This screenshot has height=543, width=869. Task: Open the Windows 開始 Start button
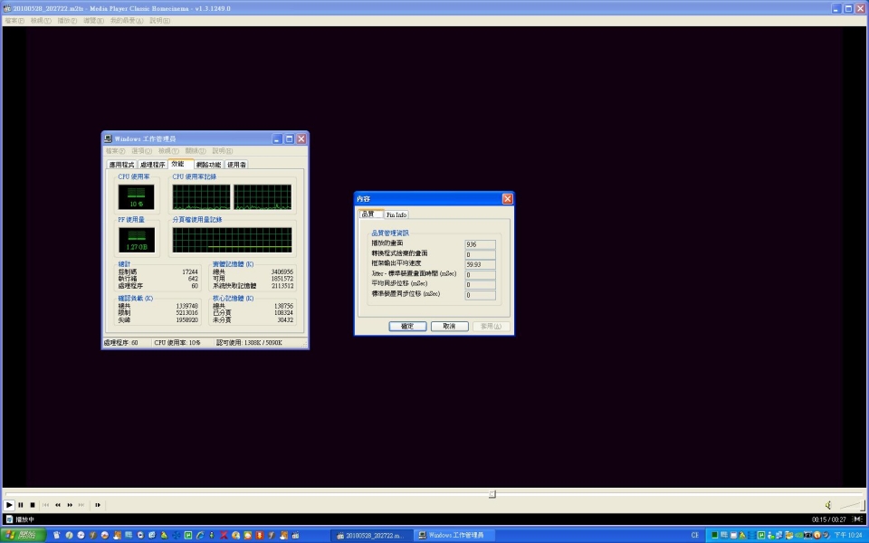[22, 535]
